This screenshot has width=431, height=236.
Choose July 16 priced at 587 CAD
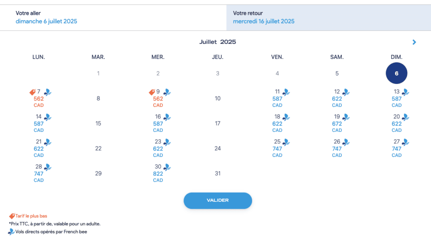158,123
